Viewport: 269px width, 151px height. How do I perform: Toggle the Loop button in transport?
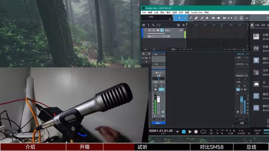[203, 132]
